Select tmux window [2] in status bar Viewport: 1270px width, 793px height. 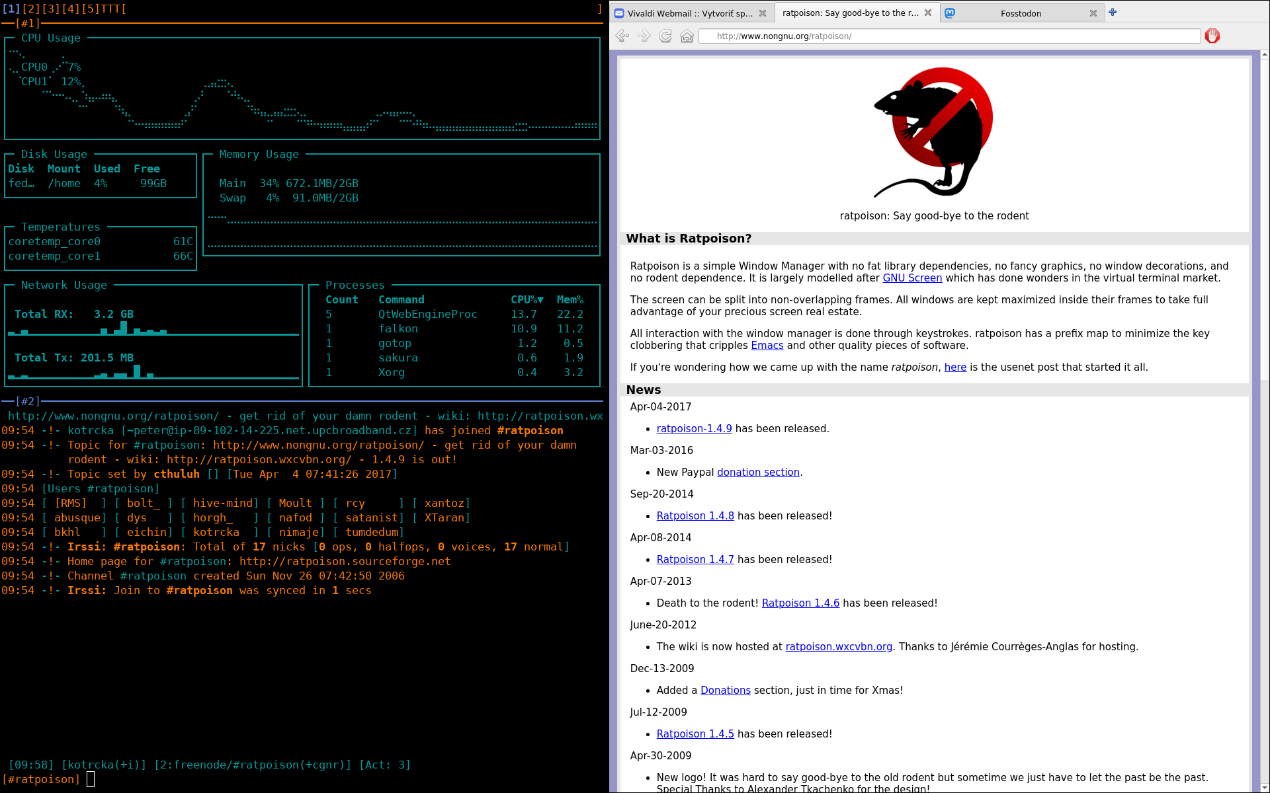pos(31,9)
